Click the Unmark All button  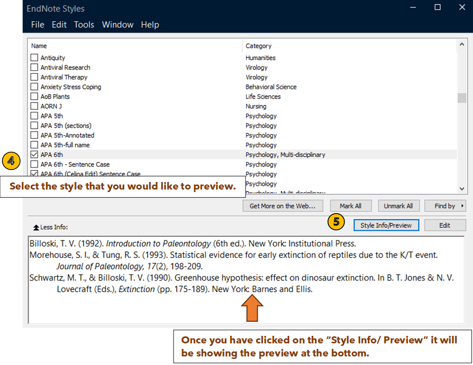399,206
